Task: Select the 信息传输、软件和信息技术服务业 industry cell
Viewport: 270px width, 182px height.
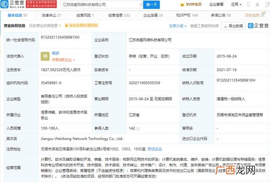Action: click(x=64, y=115)
